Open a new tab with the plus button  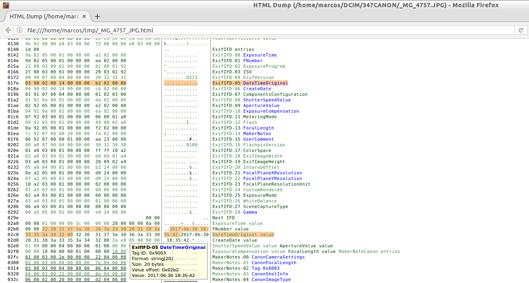point(97,16)
